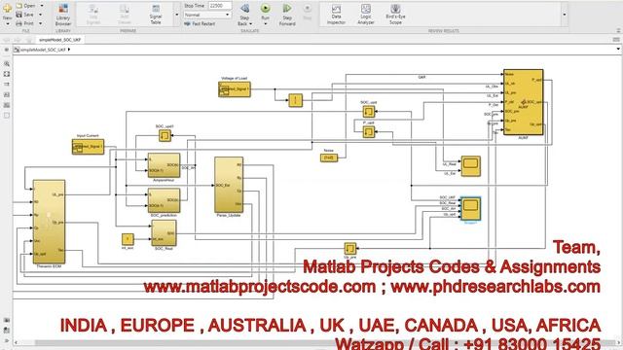Select the simpleModel_SOC_UKF tab
The width and height of the screenshot is (623, 350).
coord(59,40)
